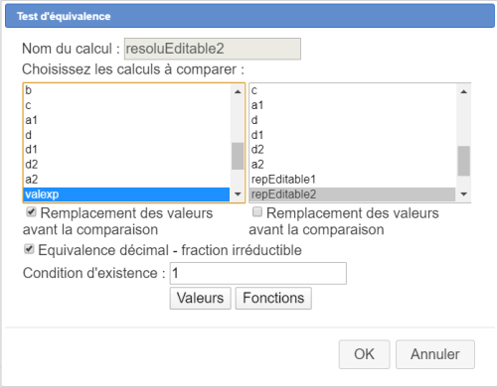
Task: Click the right list's down scroll arrow
Action: pyautogui.click(x=464, y=194)
